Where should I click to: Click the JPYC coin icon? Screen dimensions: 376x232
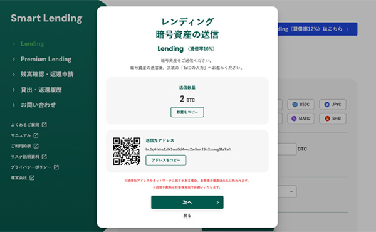[x=327, y=105]
